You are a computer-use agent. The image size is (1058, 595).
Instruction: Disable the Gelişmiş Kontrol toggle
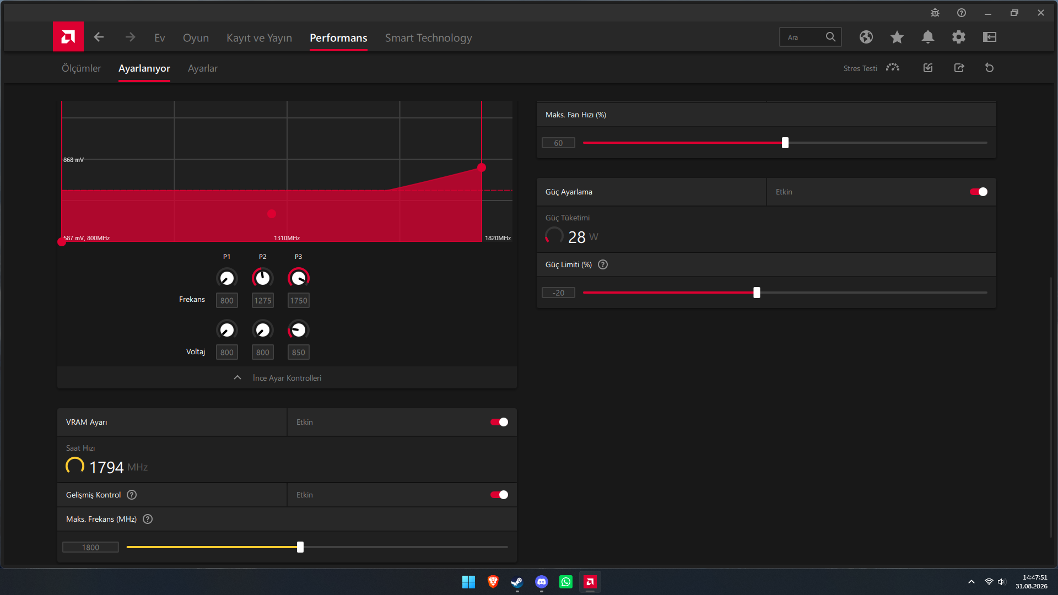point(499,495)
